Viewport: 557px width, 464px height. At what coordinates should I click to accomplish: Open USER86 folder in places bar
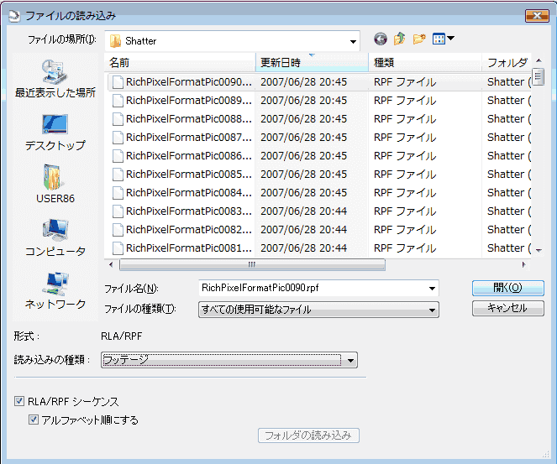pyautogui.click(x=55, y=184)
